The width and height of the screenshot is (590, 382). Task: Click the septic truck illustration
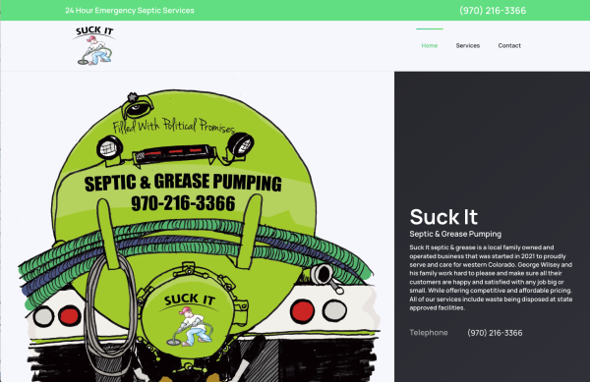coord(198,236)
